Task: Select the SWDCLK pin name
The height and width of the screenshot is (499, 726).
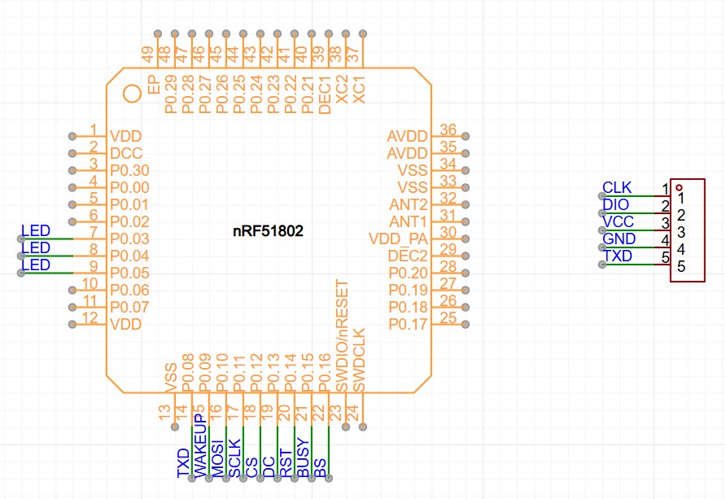Action: coord(359,360)
